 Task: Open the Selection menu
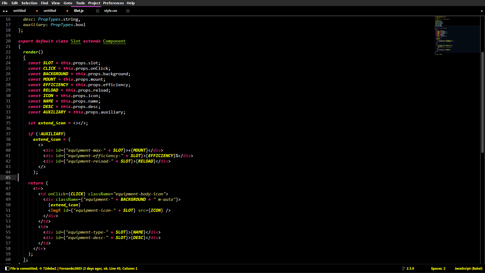(29, 3)
